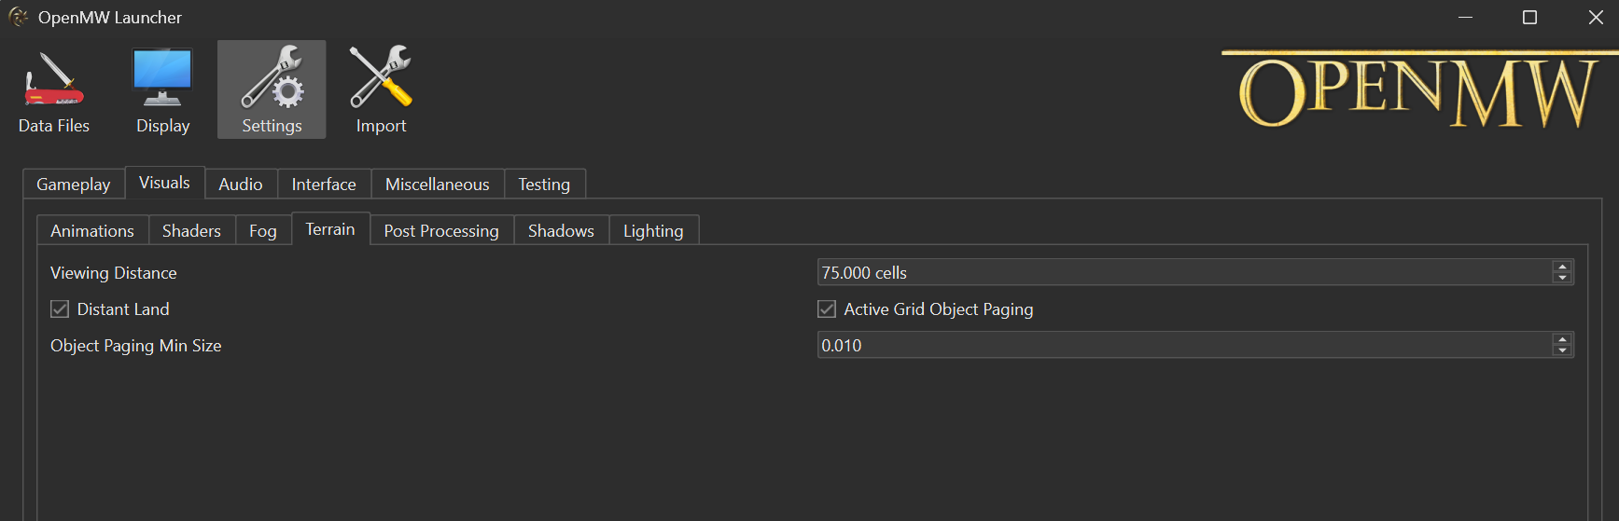1619x521 pixels.
Task: Select the Terrain sub-tab
Action: 330,229
